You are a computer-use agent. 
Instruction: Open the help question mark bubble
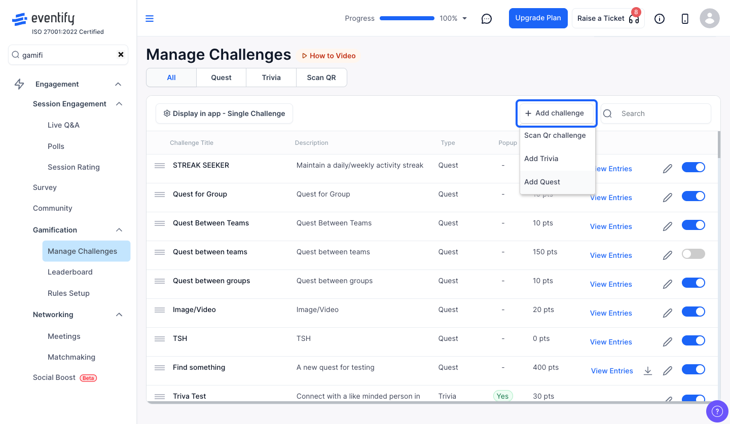717,410
